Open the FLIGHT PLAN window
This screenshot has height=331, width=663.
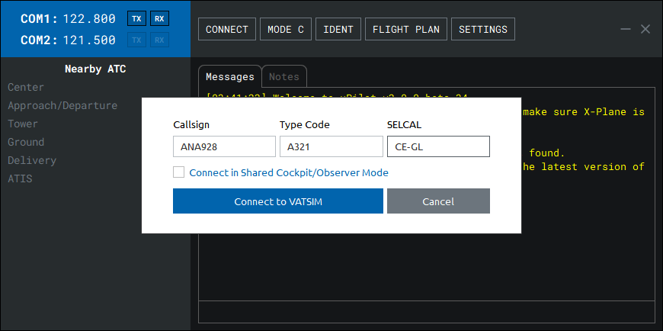406,29
